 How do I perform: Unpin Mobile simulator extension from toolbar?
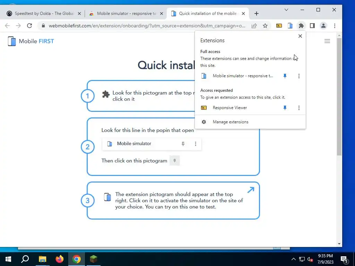(285, 76)
